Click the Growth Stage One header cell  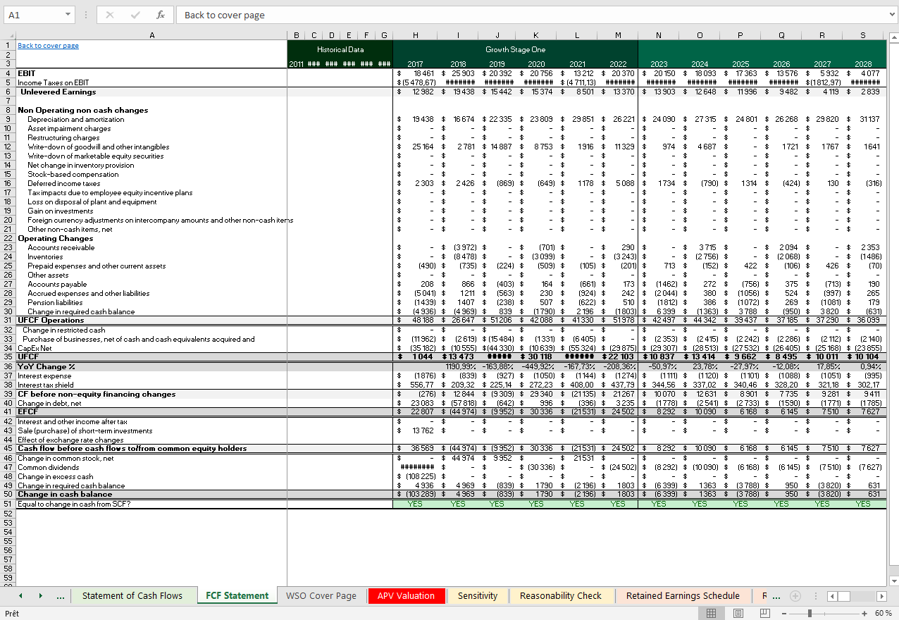515,50
